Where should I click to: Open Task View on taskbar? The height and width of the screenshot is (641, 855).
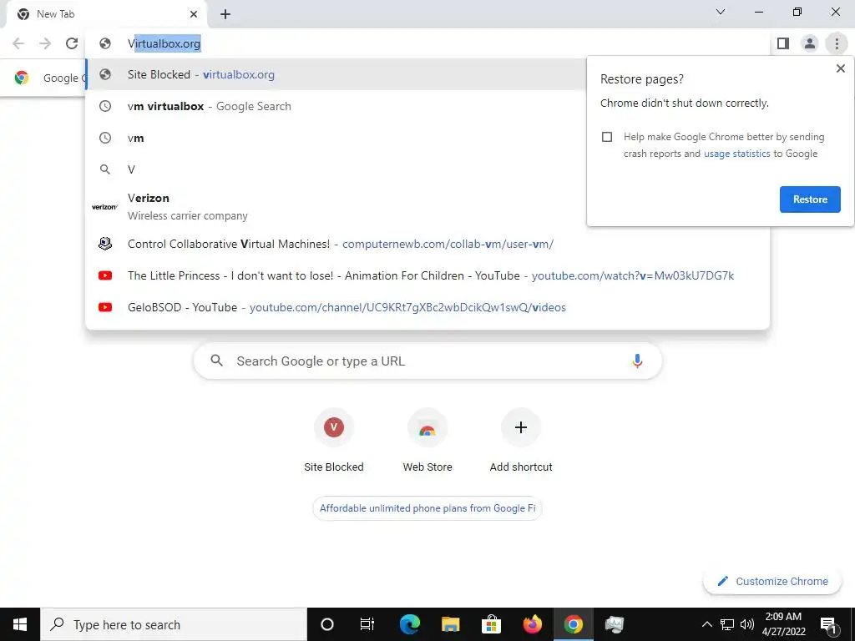[367, 624]
